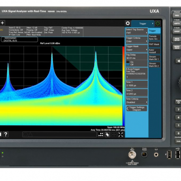Click the Center Freq readout in header
The width and height of the screenshot is (181, 181).
coord(72,28)
